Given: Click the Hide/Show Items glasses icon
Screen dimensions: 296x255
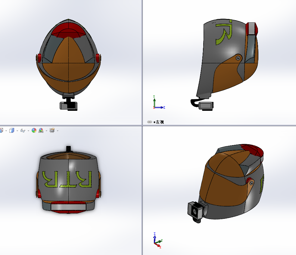Looking at the screenshot, I should [23, 131].
